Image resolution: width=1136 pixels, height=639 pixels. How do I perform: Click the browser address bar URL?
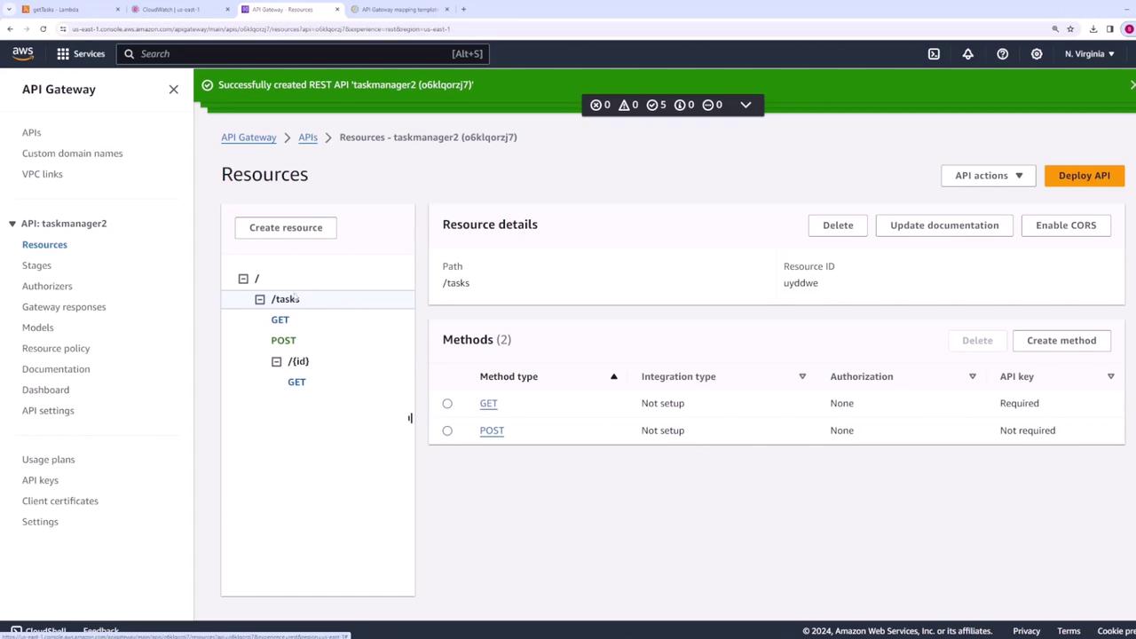tap(261, 28)
